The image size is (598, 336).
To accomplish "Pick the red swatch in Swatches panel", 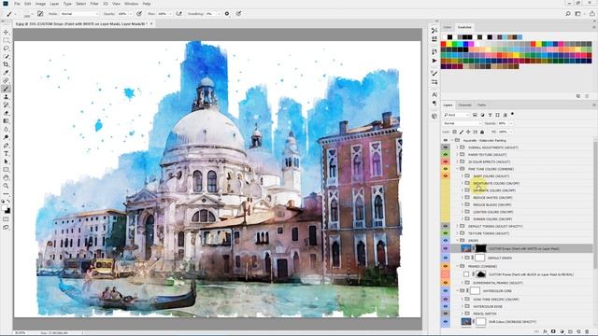I will coord(444,44).
